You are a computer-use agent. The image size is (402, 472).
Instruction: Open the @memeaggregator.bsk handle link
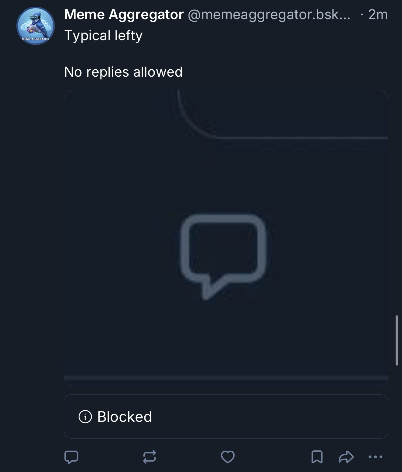point(269,14)
